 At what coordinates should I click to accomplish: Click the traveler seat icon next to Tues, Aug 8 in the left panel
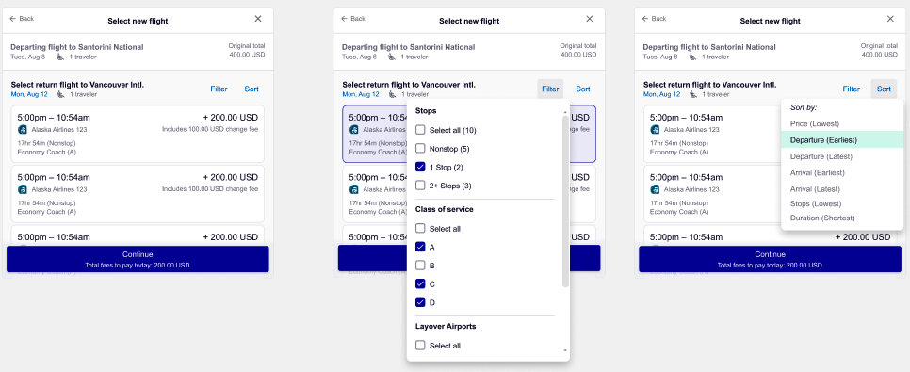coord(60,57)
